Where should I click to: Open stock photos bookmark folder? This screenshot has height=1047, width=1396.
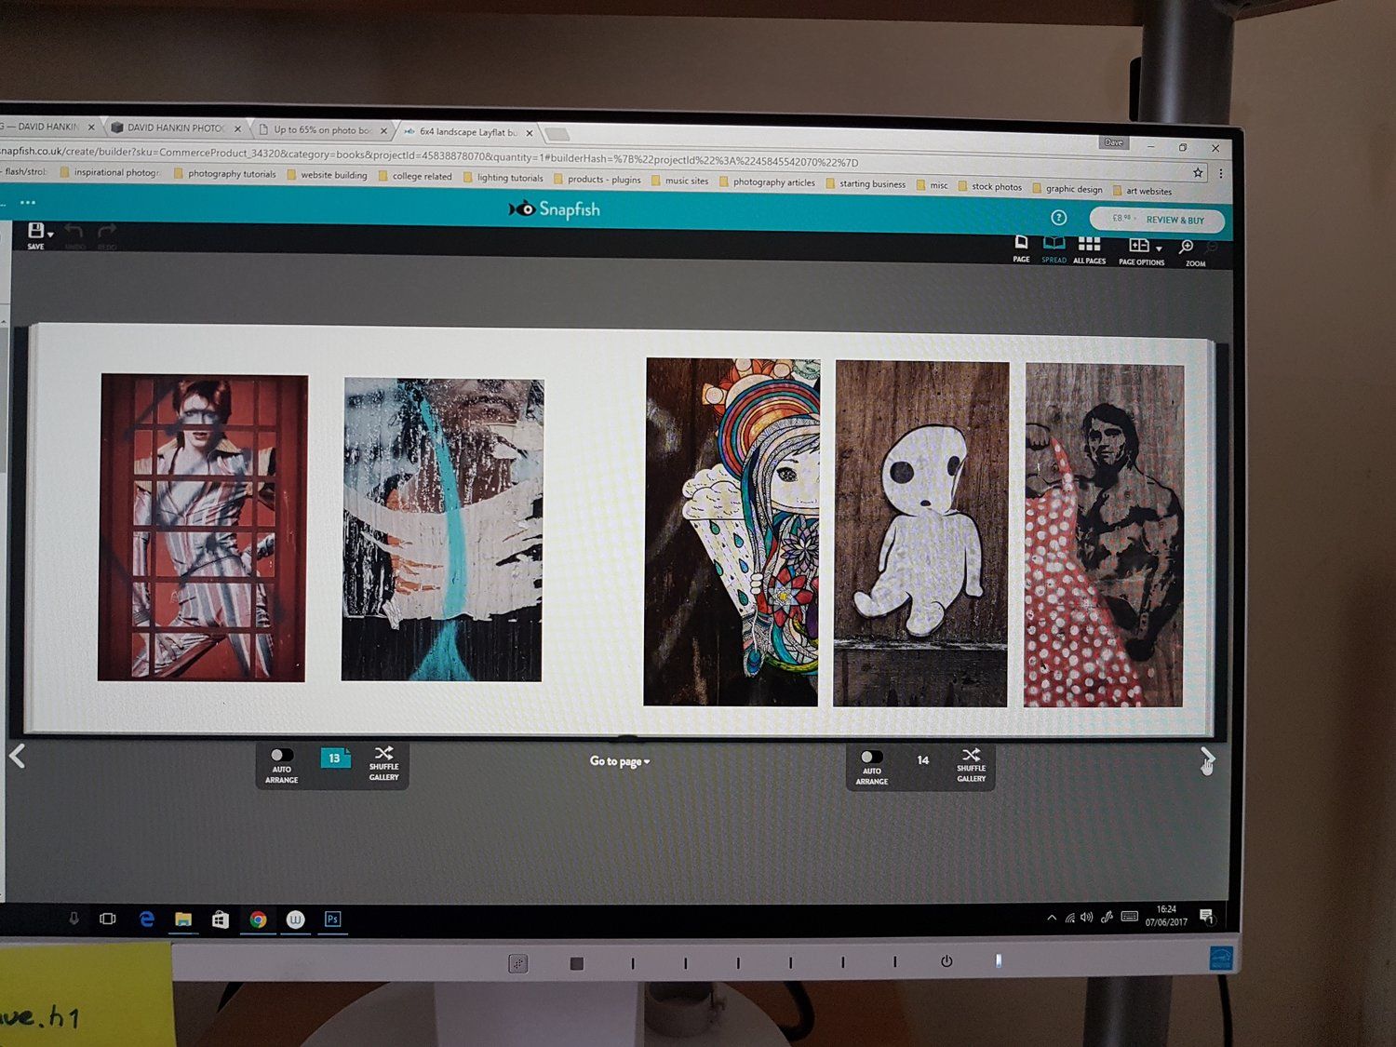pos(989,187)
